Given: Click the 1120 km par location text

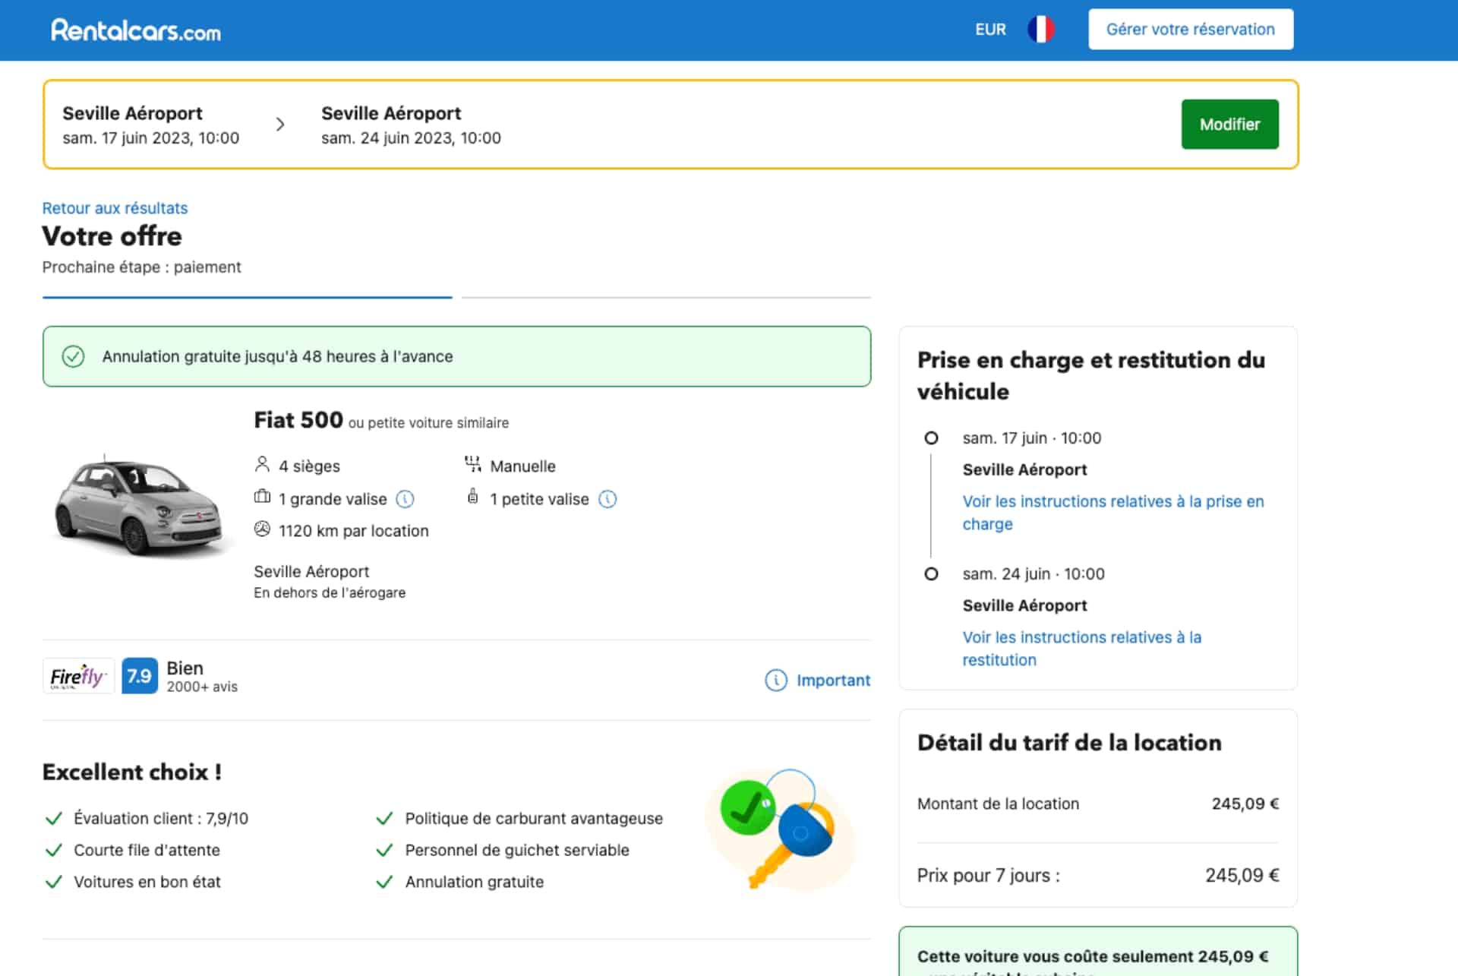Looking at the screenshot, I should (353, 531).
